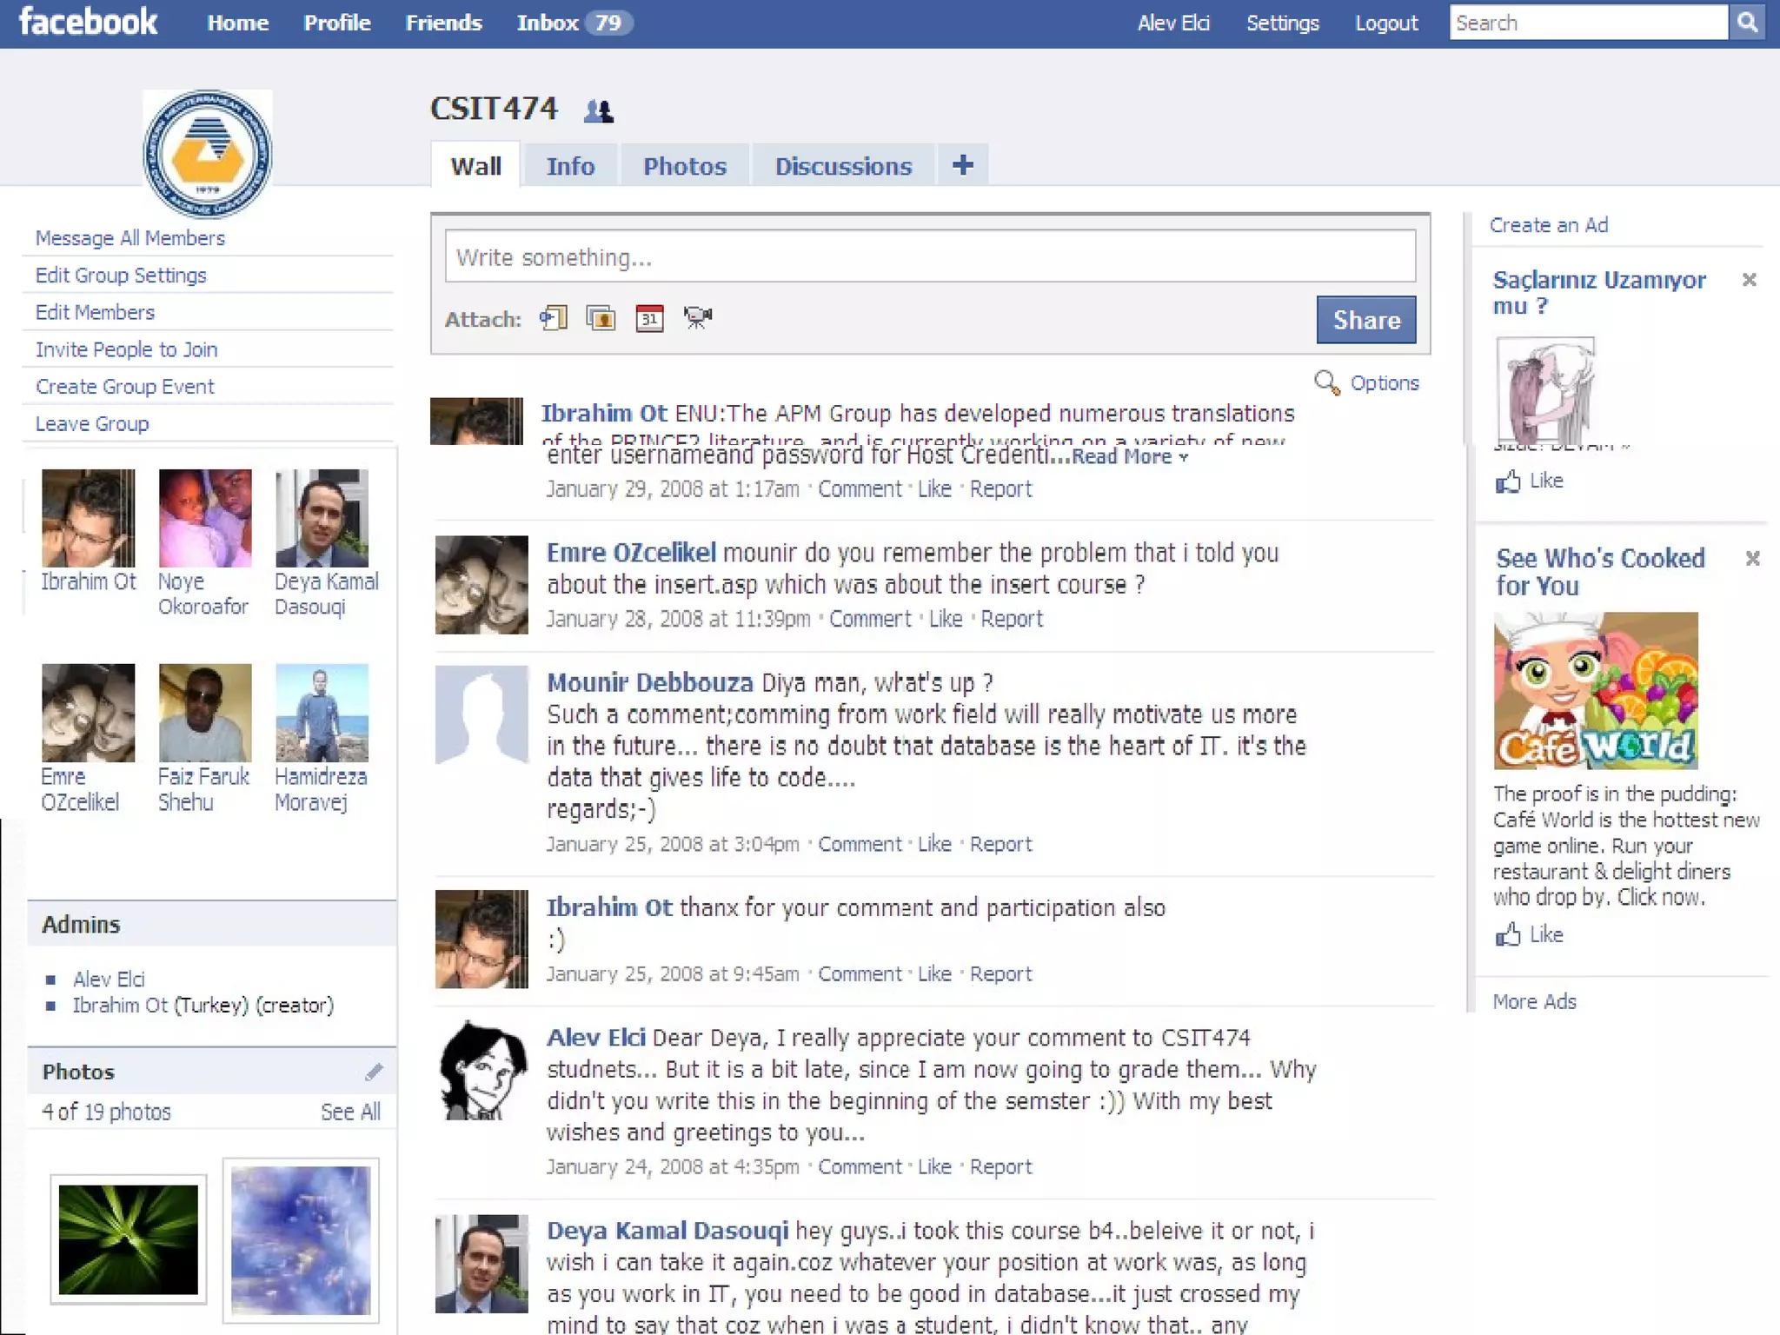
Task: Close the Saçlarınız Uzamıyor mu ad
Action: tap(1750, 280)
